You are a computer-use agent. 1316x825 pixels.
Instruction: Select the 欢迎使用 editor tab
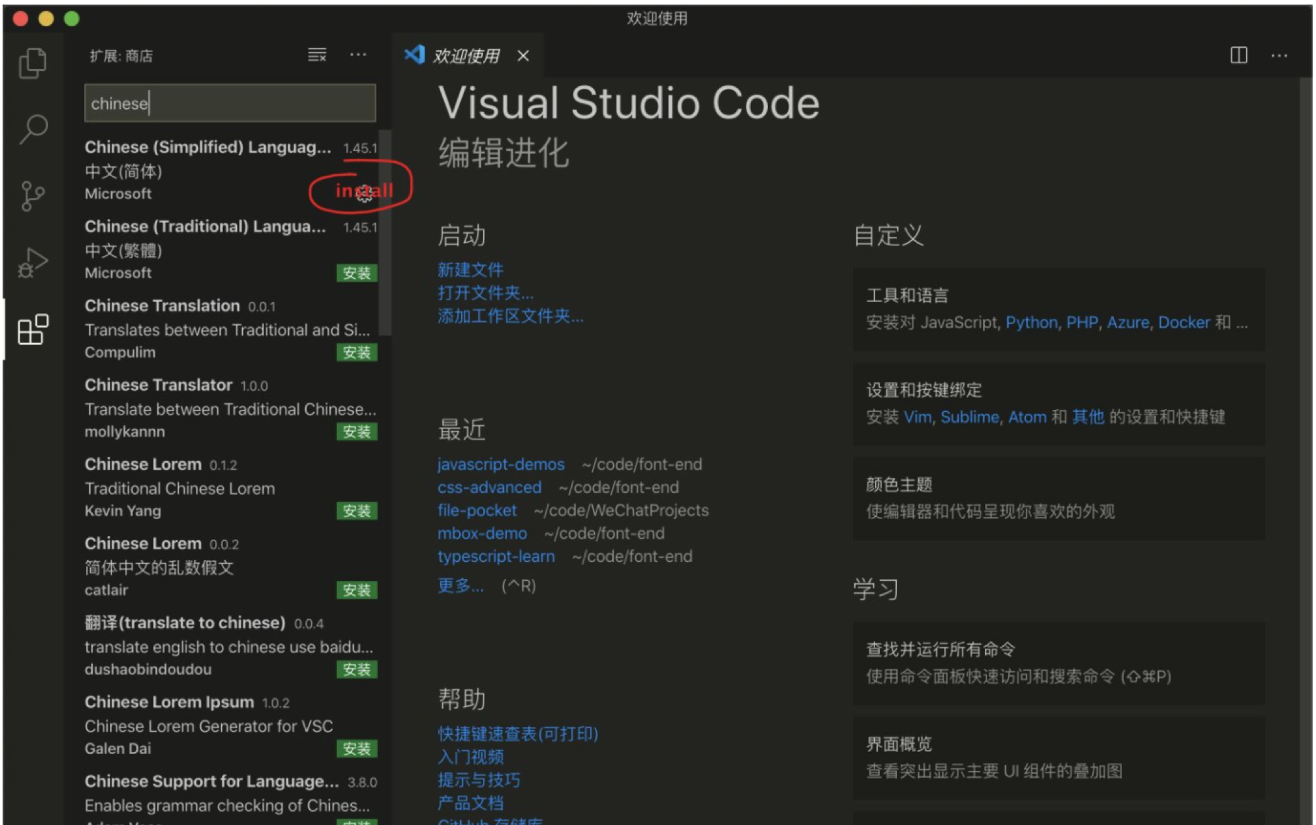coord(465,56)
